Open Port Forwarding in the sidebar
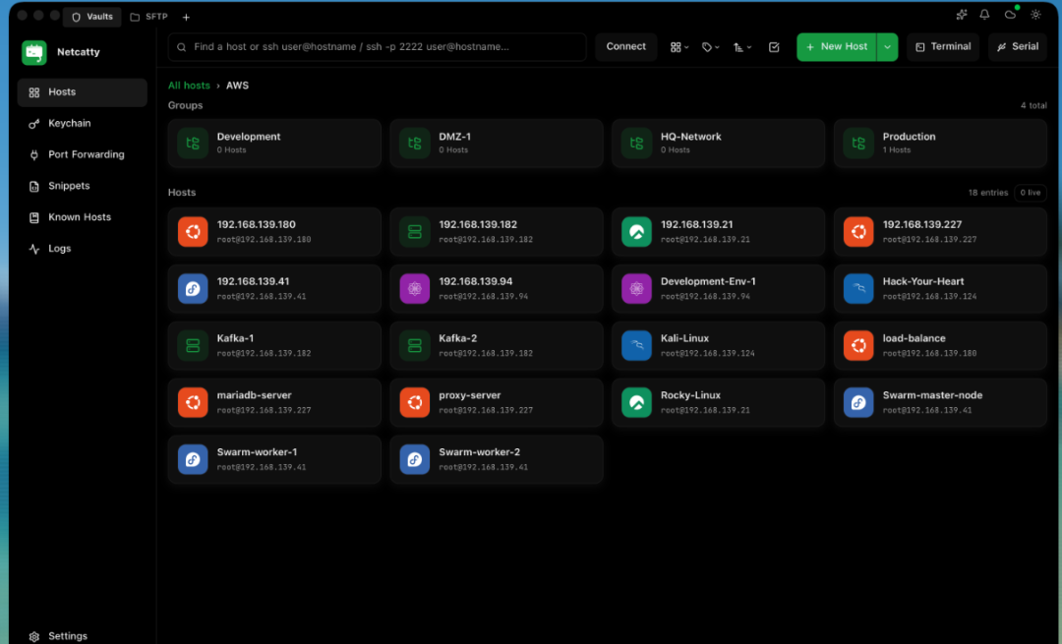This screenshot has height=644, width=1062. tap(82, 154)
